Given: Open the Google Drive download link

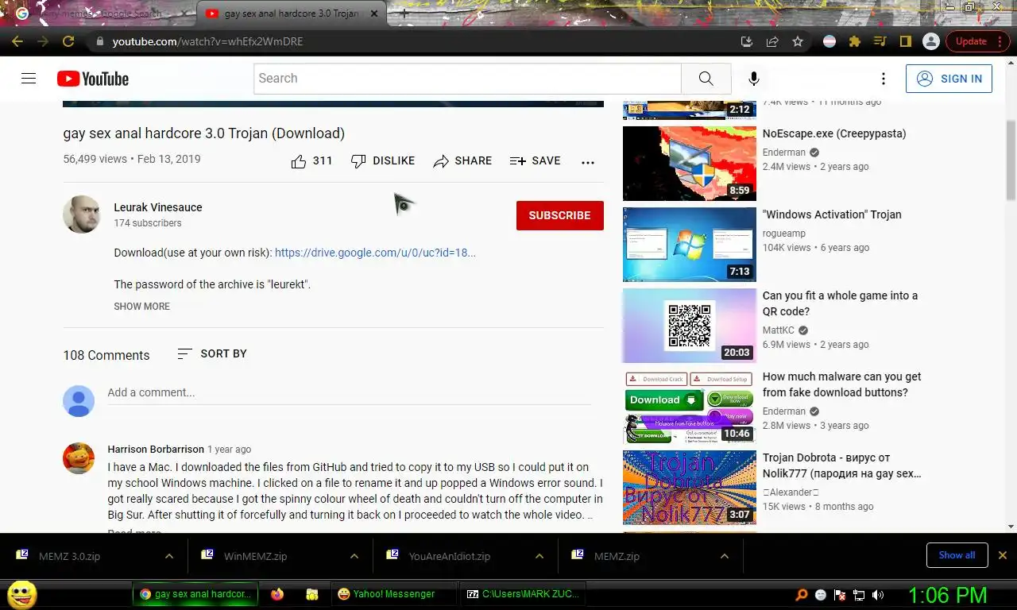Looking at the screenshot, I should click(375, 253).
